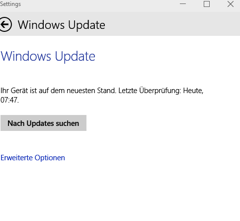This screenshot has width=240, height=221.
Task: Maximize the Settings window
Action: tap(207, 4)
